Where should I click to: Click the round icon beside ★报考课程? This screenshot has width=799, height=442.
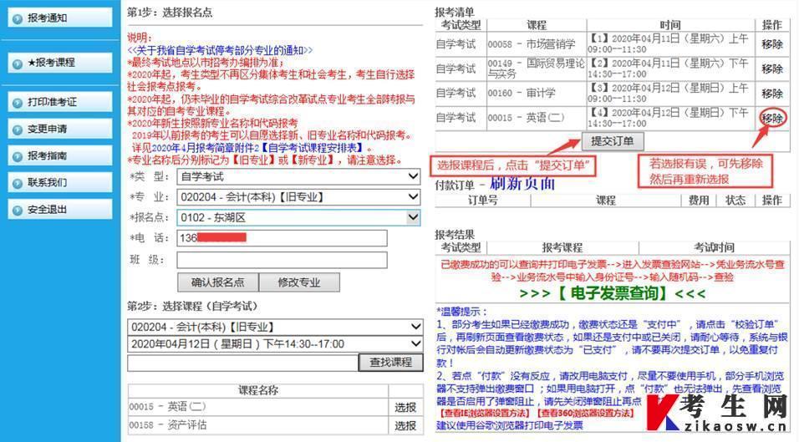coord(18,64)
